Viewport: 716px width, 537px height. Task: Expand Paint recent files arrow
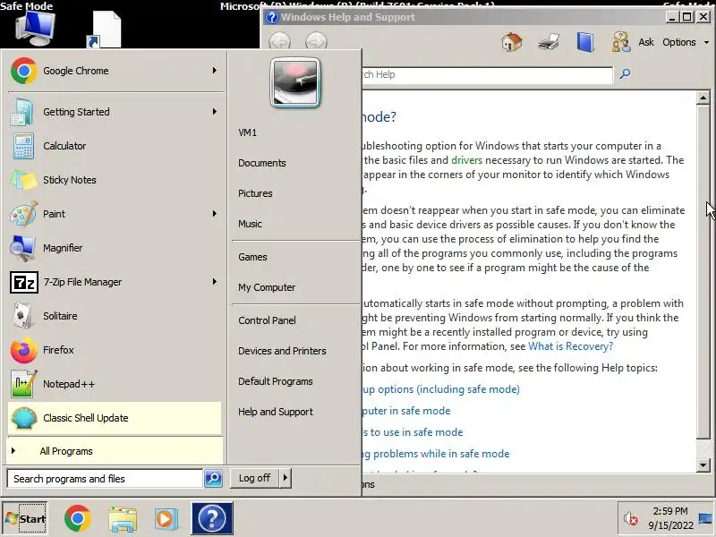pos(214,213)
